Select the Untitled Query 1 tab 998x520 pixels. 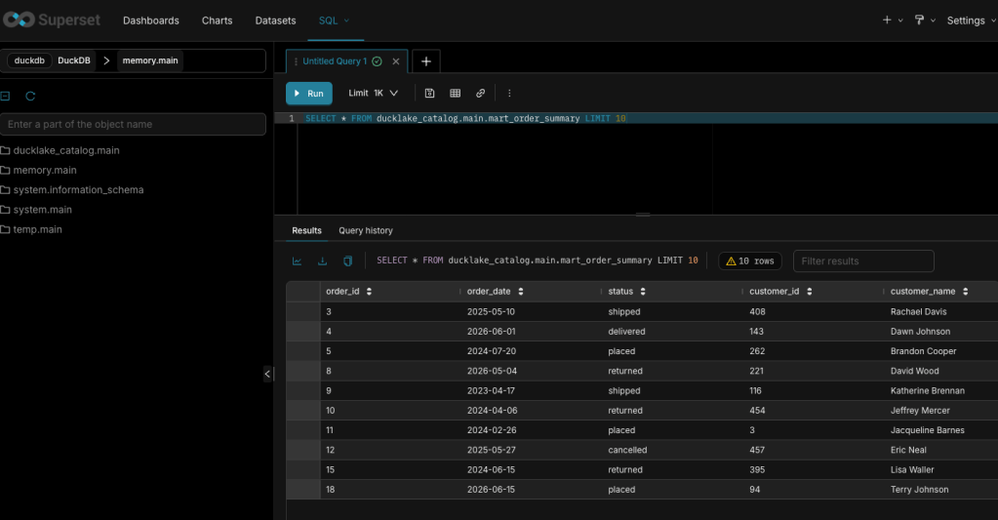[x=335, y=61]
